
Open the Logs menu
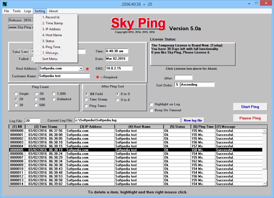(28, 11)
